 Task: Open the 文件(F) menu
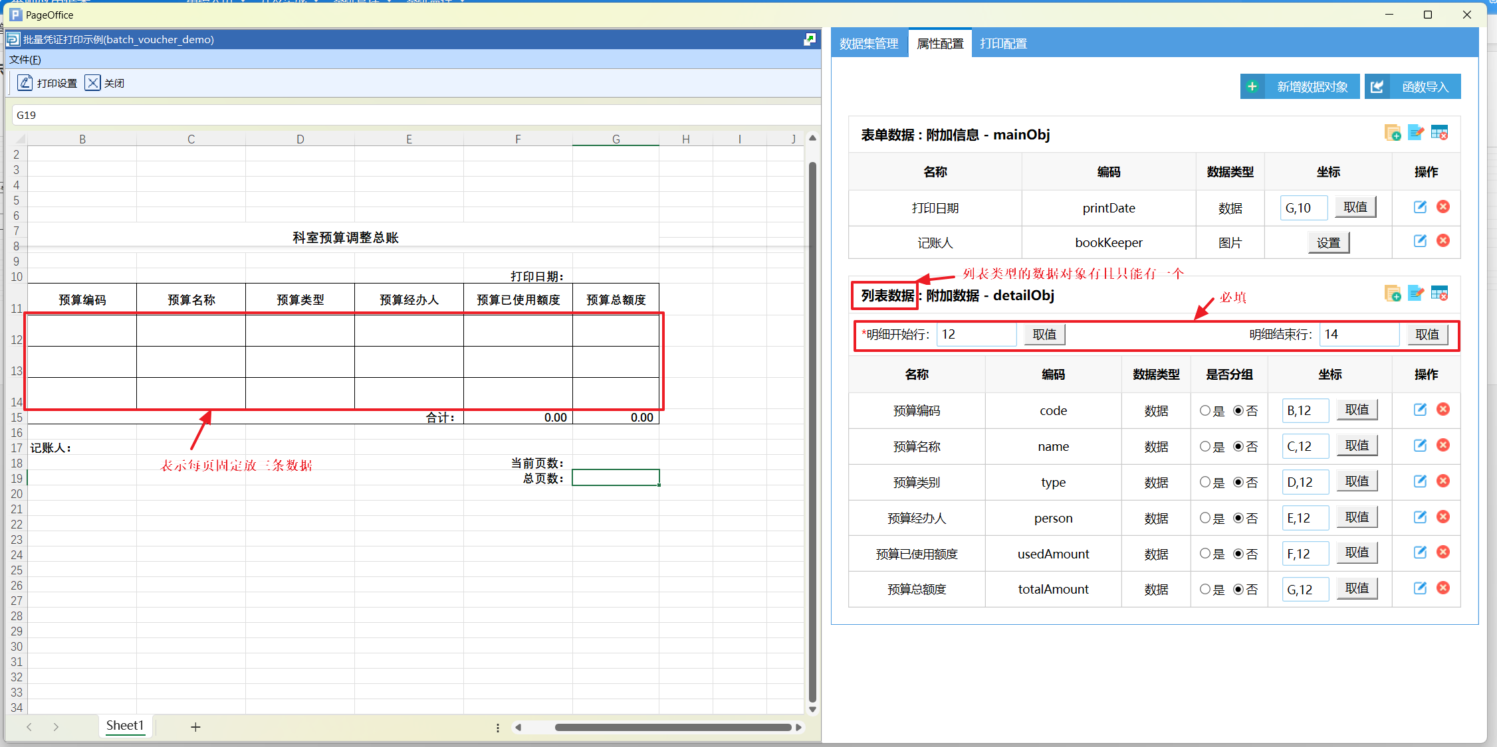pos(25,60)
